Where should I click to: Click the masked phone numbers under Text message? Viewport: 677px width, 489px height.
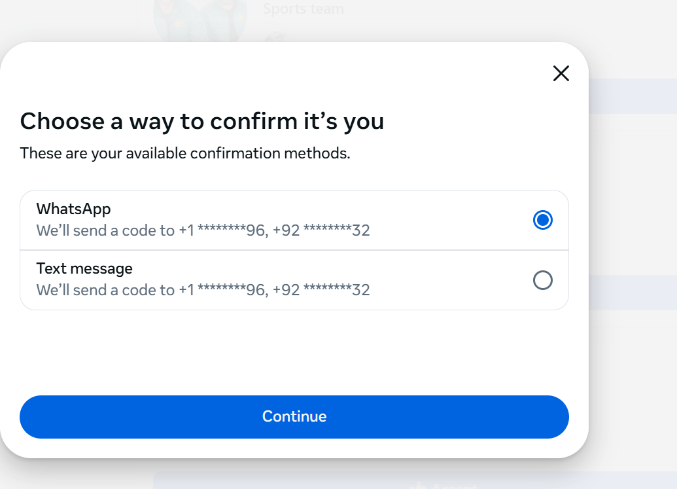(274, 290)
